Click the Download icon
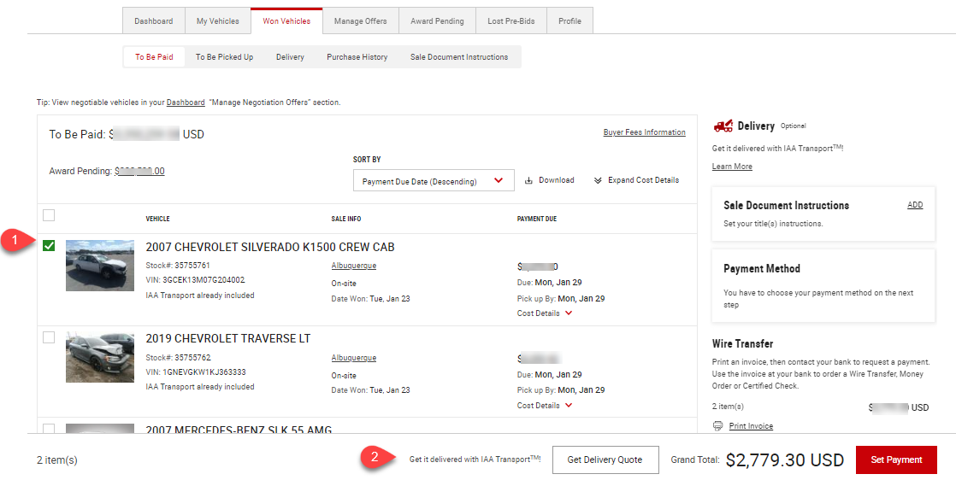The width and height of the screenshot is (956, 480). pos(528,180)
